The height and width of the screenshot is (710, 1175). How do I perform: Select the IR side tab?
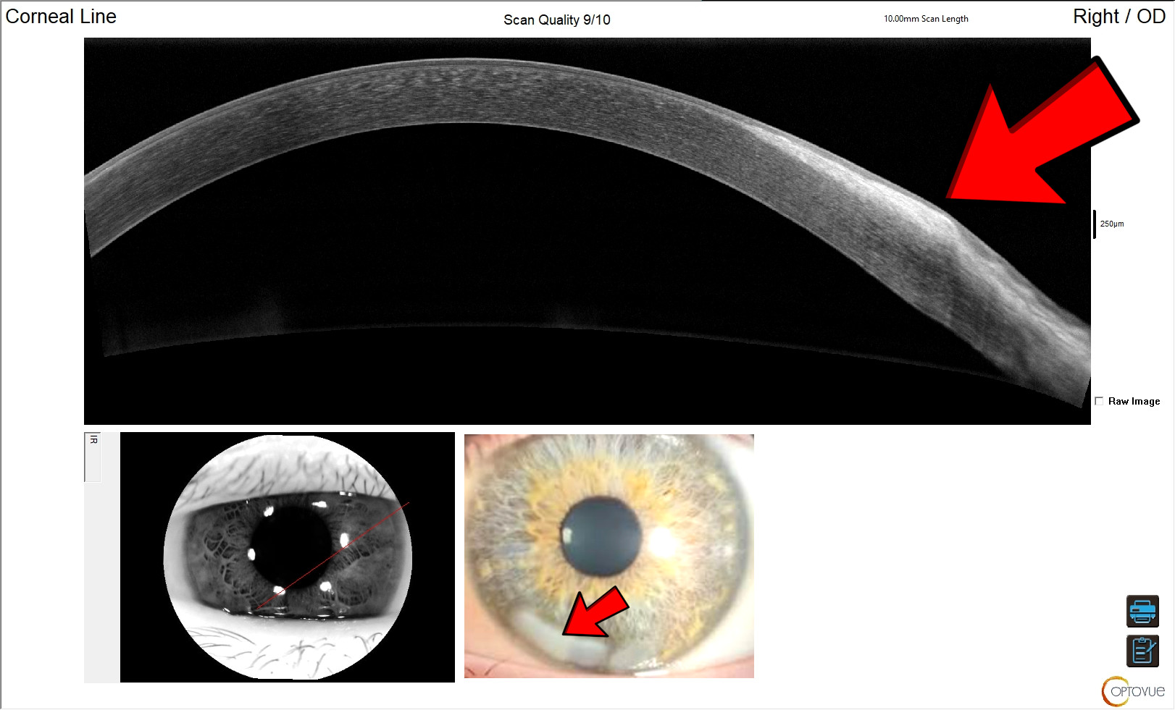(93, 457)
